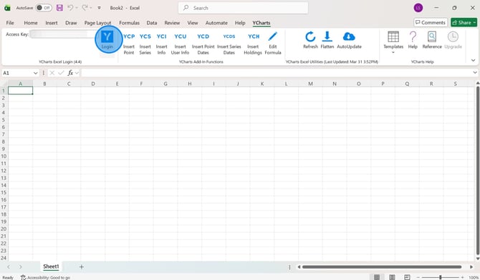Click the Access Key input field
The height and width of the screenshot is (280, 480).
tap(64, 34)
